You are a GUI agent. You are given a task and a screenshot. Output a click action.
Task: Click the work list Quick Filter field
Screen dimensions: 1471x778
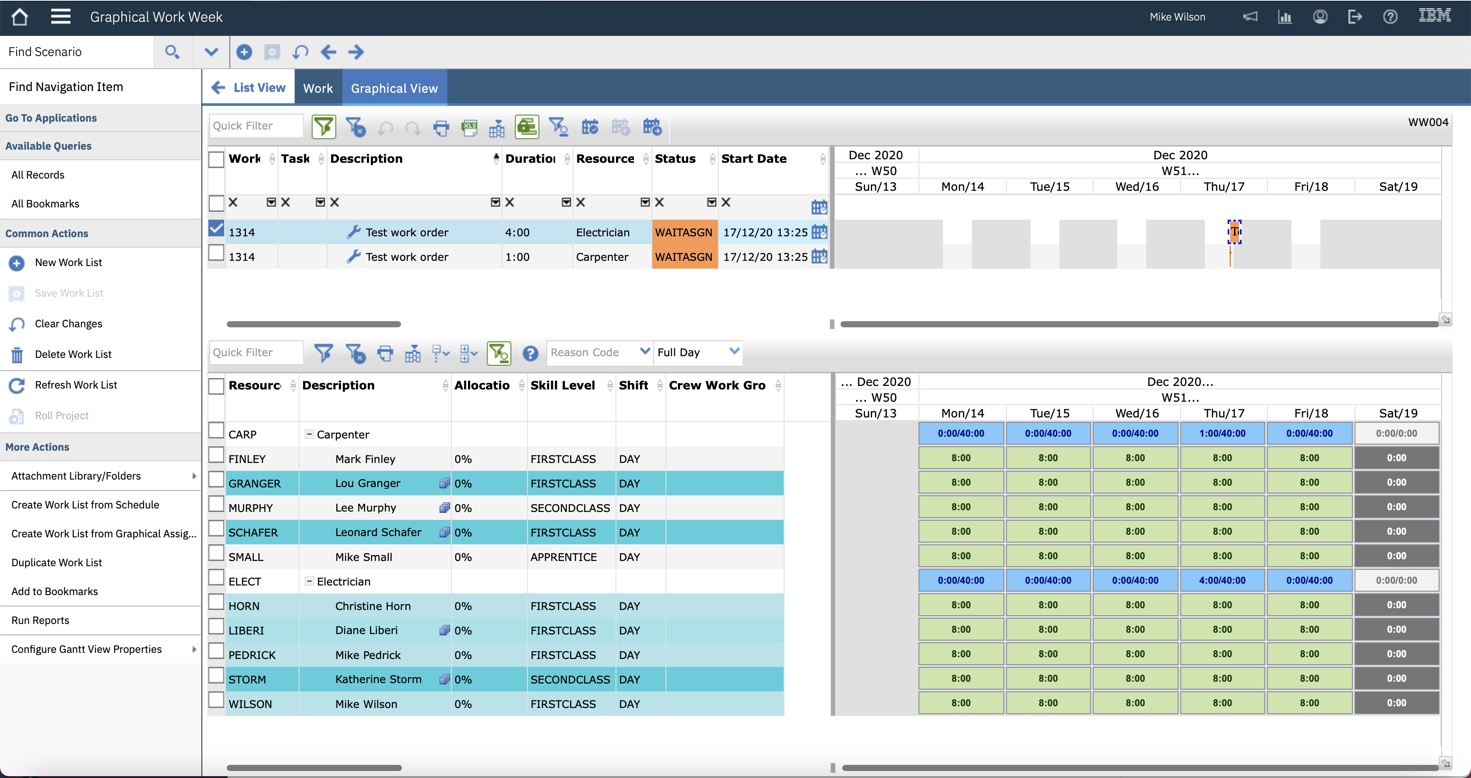(255, 126)
